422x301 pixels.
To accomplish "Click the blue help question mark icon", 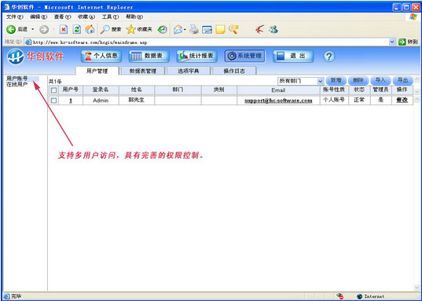I will click(329, 57).
